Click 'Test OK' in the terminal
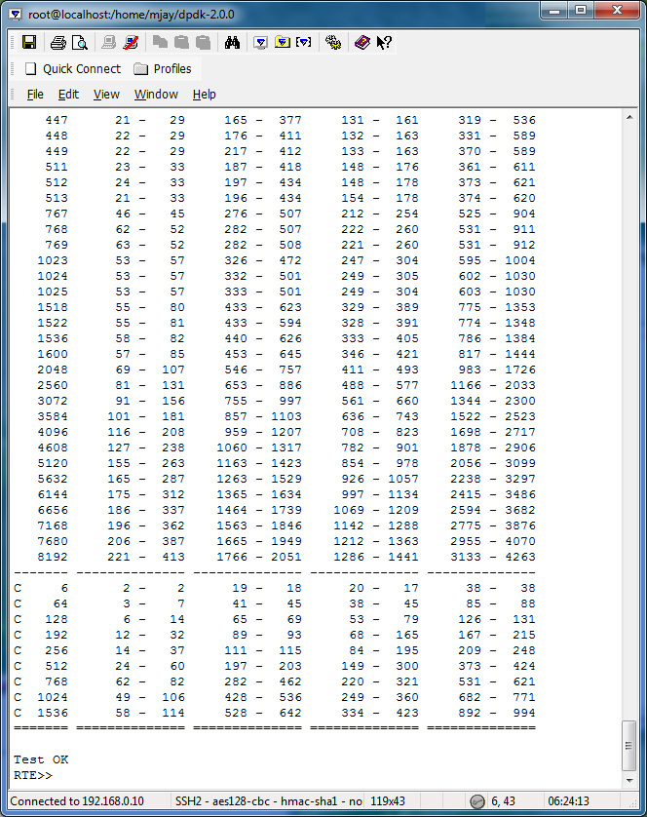This screenshot has height=817, width=647. pos(41,759)
